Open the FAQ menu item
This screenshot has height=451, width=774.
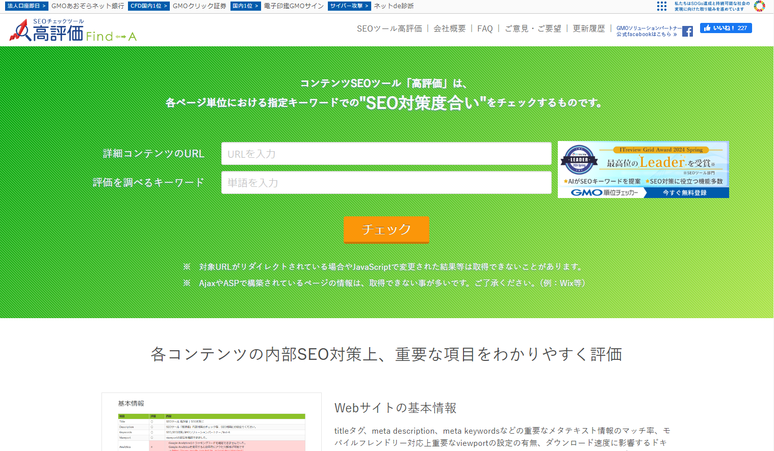pos(485,29)
